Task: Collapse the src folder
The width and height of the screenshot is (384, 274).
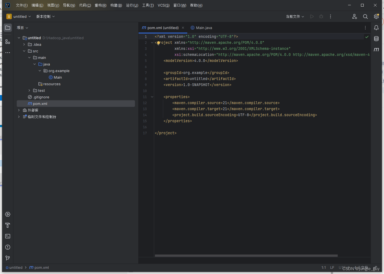Action: 24,51
